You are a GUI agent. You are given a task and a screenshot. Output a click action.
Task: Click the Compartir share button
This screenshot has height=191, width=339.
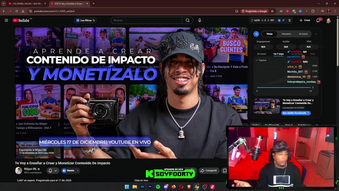pyautogui.click(x=208, y=171)
